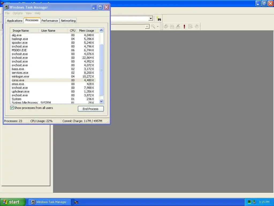The height and width of the screenshot is (206, 274).
Task: Switch to the Applications tab
Action: coord(15,21)
